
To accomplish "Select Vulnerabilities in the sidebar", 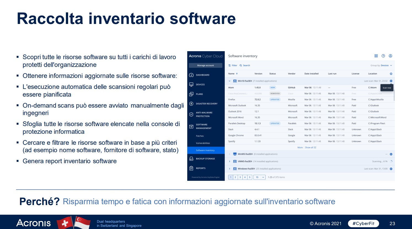I will [x=203, y=143].
